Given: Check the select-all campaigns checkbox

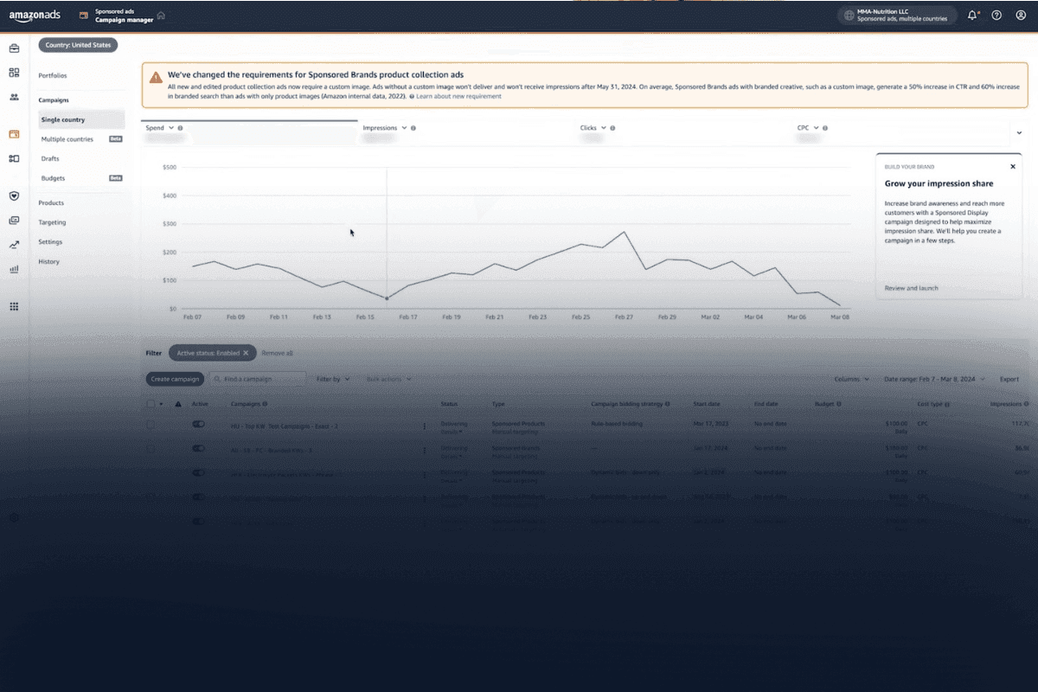Looking at the screenshot, I should click(151, 404).
